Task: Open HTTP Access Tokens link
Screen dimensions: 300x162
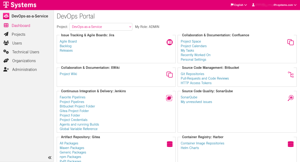Action: click(196, 83)
